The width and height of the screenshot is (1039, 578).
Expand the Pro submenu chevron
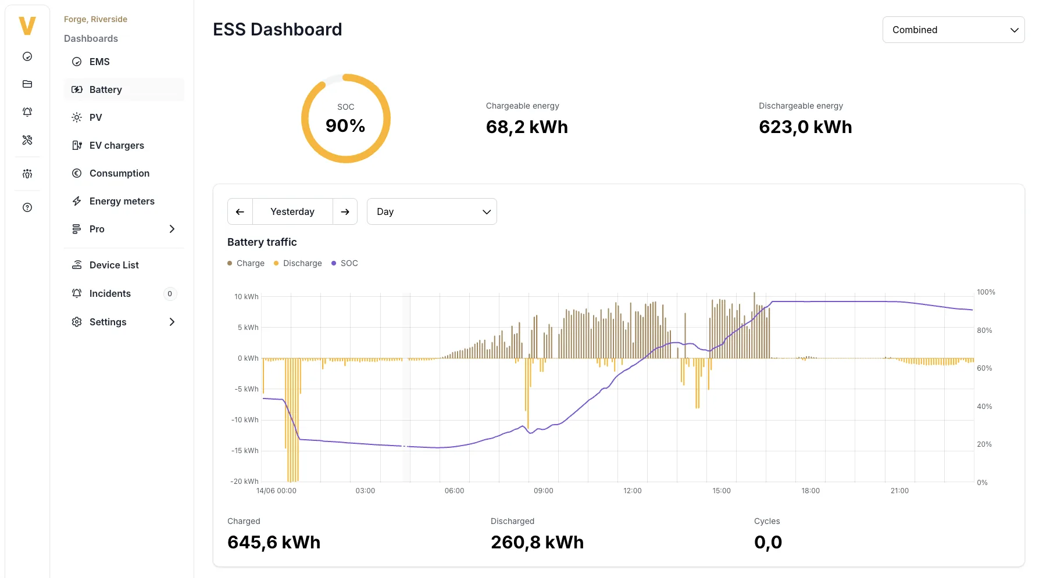[172, 229]
